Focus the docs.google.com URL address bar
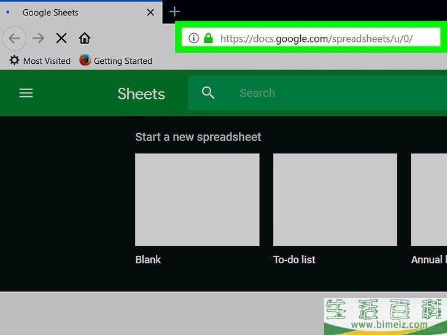447x335 pixels. click(311, 37)
